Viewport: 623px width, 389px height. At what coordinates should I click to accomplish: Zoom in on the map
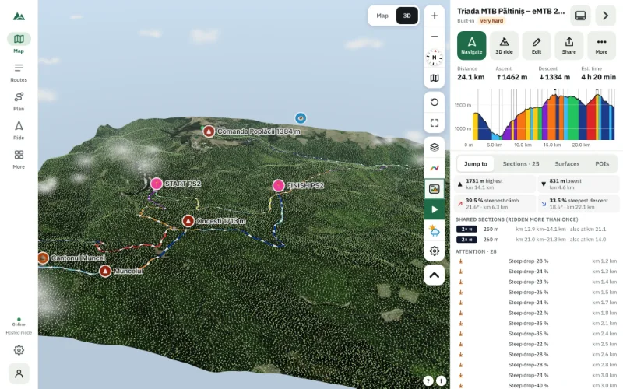click(x=435, y=16)
